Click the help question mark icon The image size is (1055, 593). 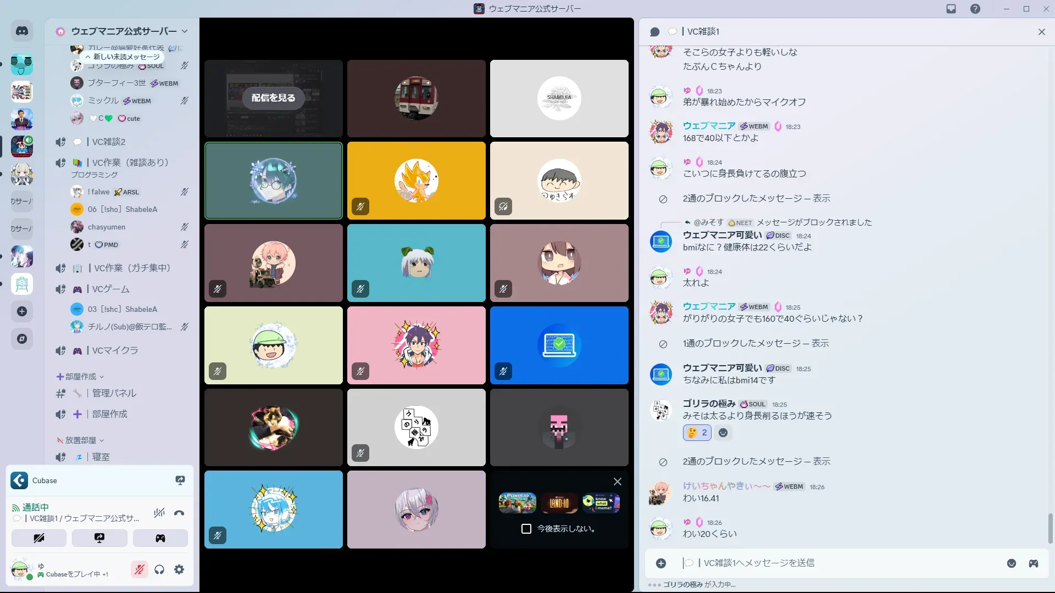pos(975,9)
